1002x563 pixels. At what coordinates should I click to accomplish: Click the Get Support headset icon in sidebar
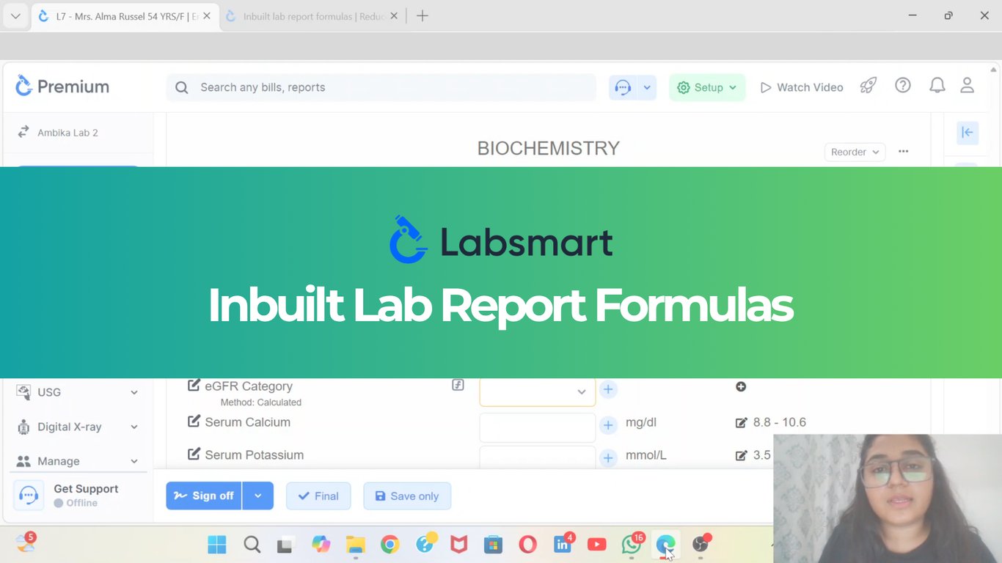[28, 495]
